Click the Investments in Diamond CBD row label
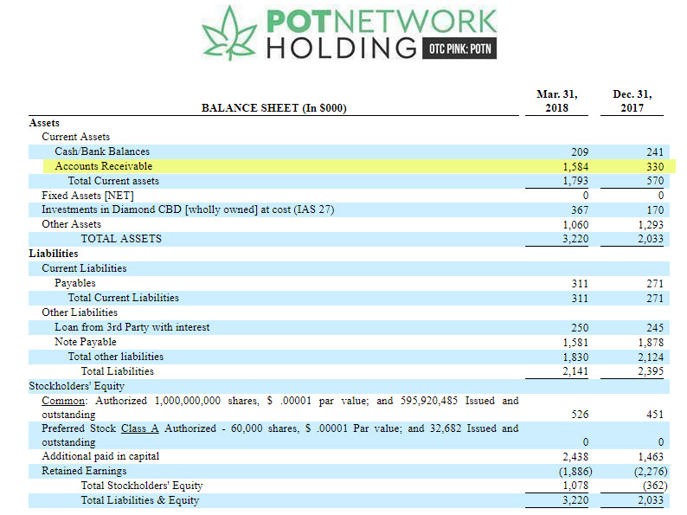 [188, 210]
